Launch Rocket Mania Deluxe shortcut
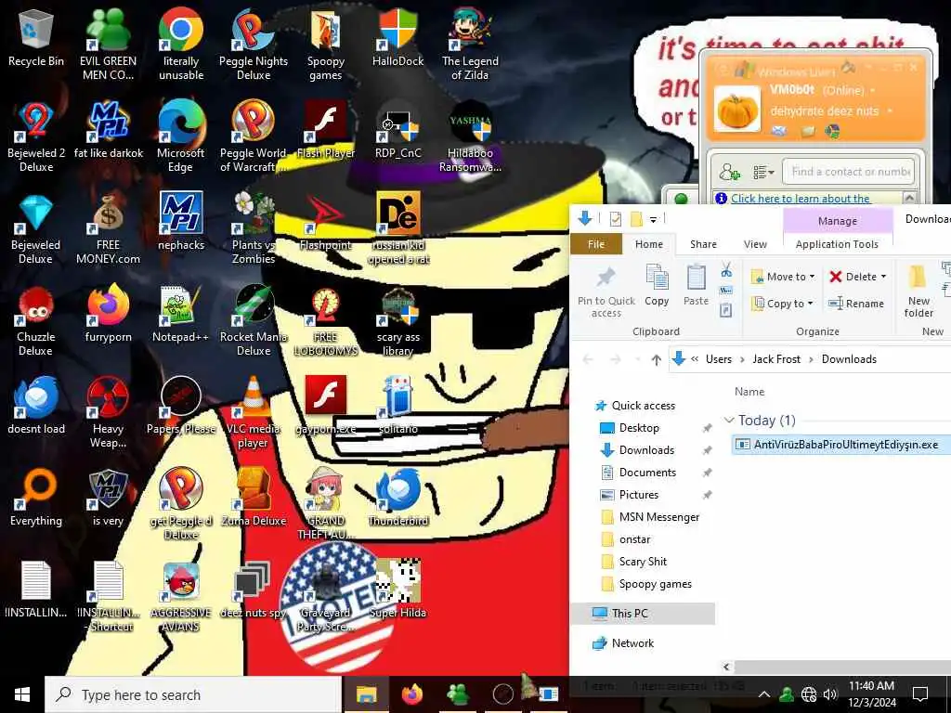 pyautogui.click(x=254, y=321)
